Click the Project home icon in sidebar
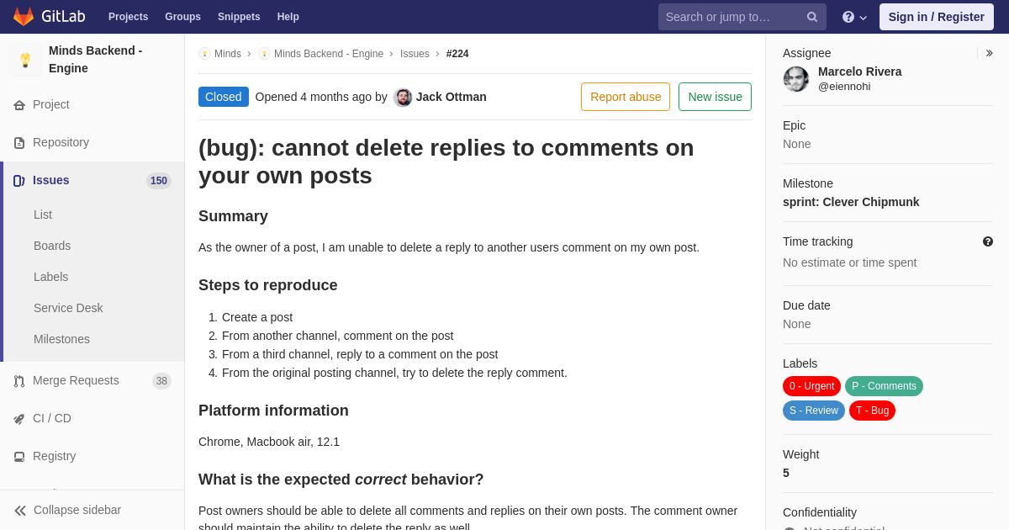 click(19, 105)
